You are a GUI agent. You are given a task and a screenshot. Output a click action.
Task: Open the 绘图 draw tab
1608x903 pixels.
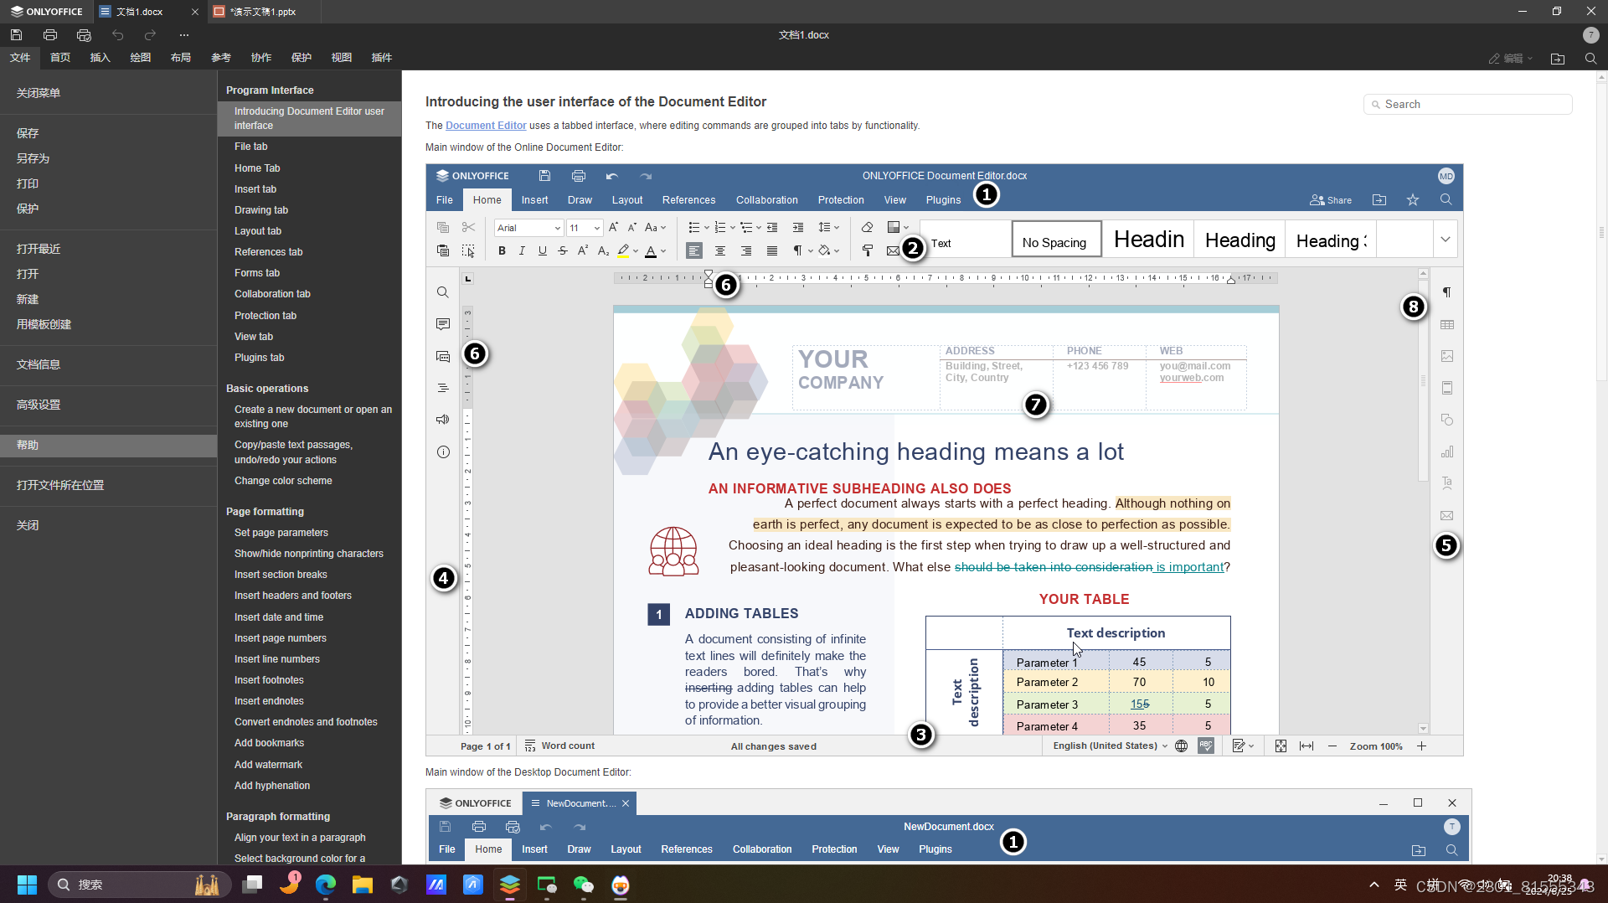(141, 58)
